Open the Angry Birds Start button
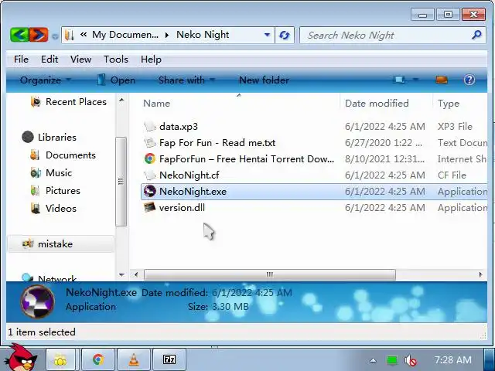This screenshot has height=371, width=495. (x=21, y=357)
